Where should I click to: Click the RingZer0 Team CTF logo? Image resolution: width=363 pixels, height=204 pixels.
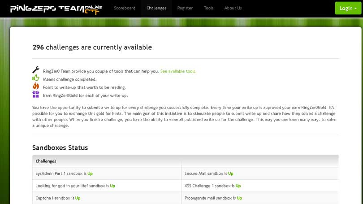pos(56,9)
